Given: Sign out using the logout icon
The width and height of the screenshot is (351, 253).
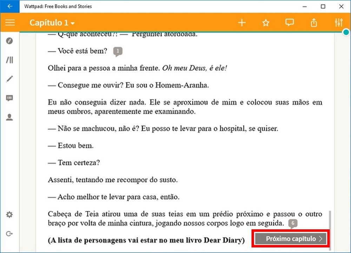Looking at the screenshot, I should click(9, 233).
